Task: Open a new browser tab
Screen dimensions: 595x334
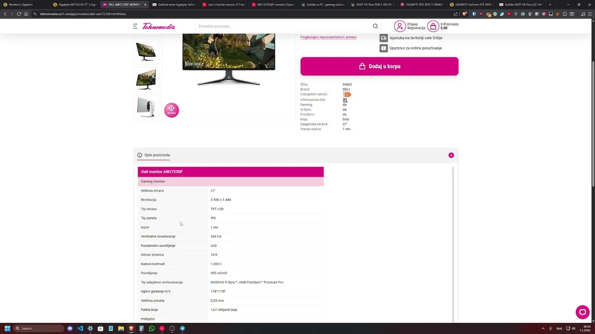Action: pos(550,5)
